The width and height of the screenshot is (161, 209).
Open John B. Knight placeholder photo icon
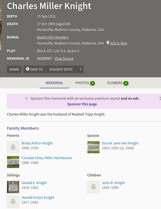(93, 187)
